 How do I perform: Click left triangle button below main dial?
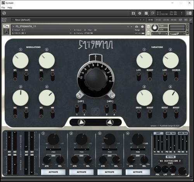pyautogui.click(x=81, y=122)
